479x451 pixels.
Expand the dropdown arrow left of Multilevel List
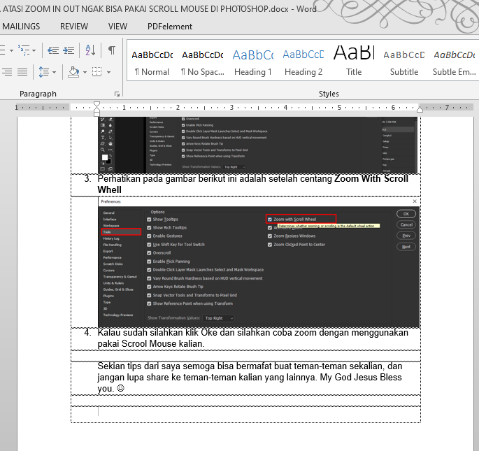(x=11, y=50)
